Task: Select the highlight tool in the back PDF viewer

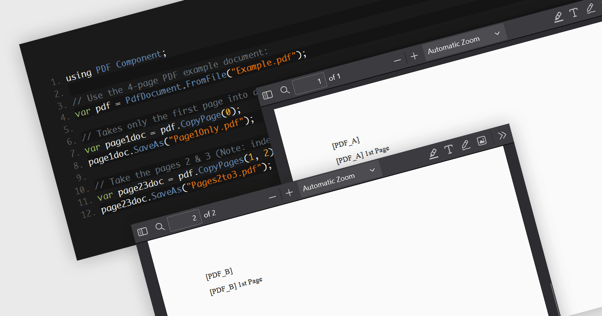Action: 558,17
